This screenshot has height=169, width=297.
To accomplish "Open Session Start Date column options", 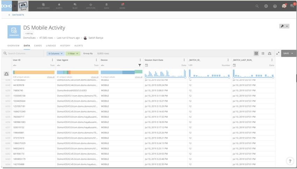I will pos(184,60).
